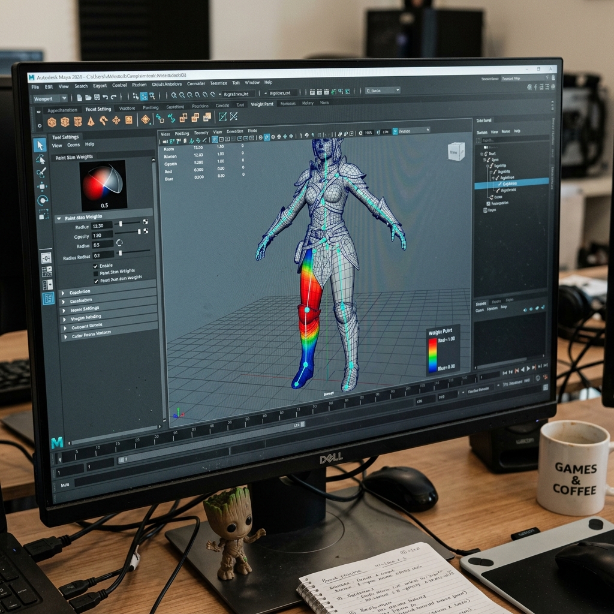Check the unchecked Paint Skin Weights checkbox

[95, 273]
